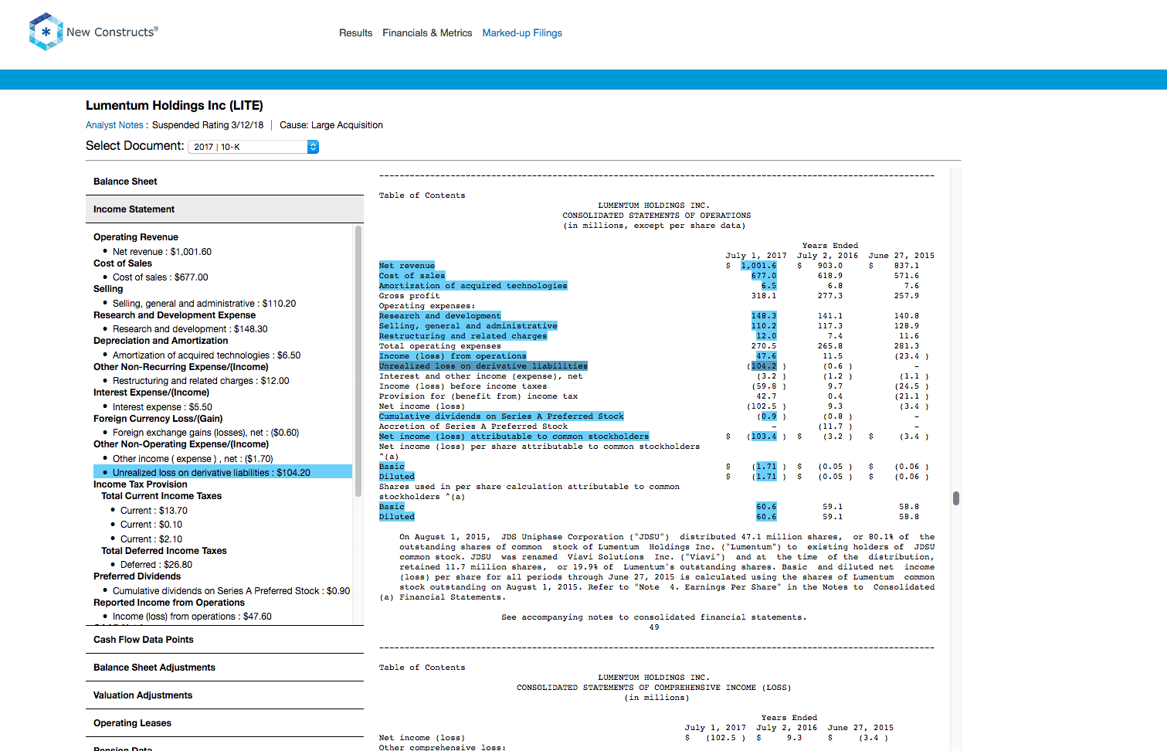The height and width of the screenshot is (751, 1167).
Task: Select Amortization of acquired technologies : $6.50
Action: coord(206,355)
